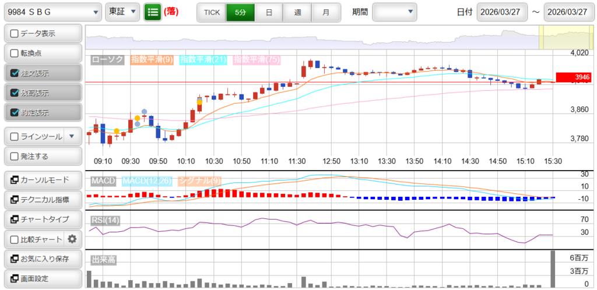Expand the 9984 SBG symbol dropdown
Viewport: 597px width, 290px height.
pos(51,12)
